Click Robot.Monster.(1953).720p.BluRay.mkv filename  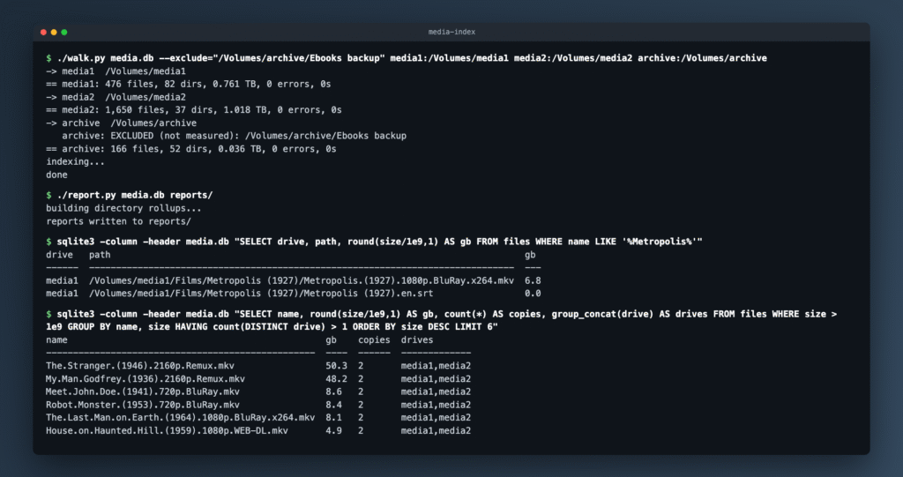143,405
